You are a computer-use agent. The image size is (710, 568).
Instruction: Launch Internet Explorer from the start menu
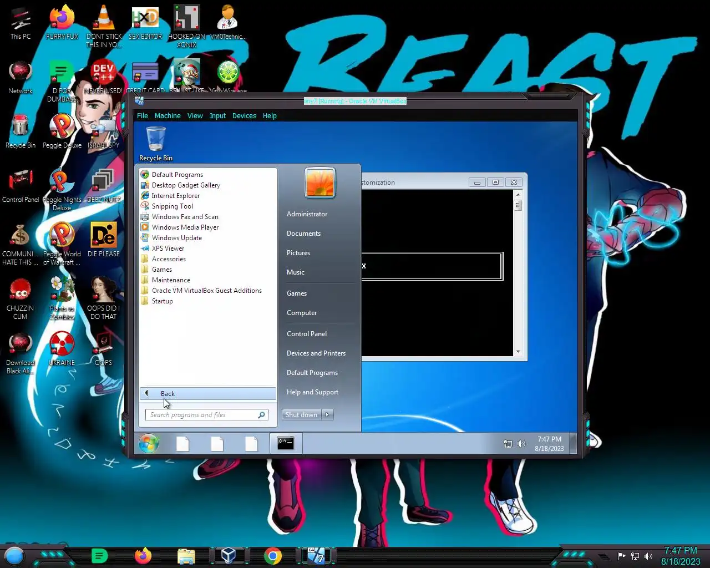208,196
